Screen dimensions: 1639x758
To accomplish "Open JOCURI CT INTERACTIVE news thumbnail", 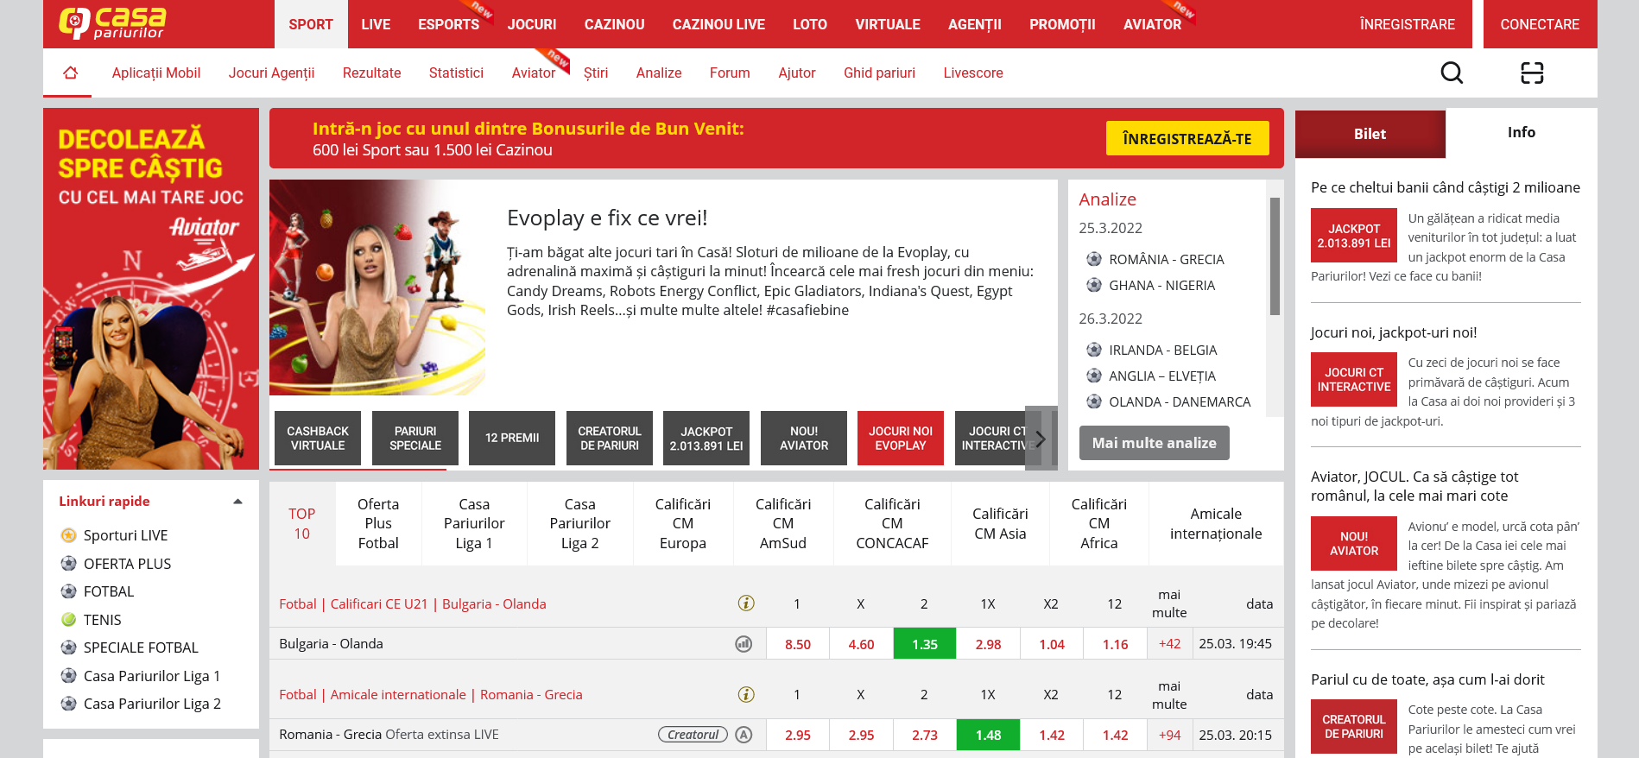I will click(1354, 380).
